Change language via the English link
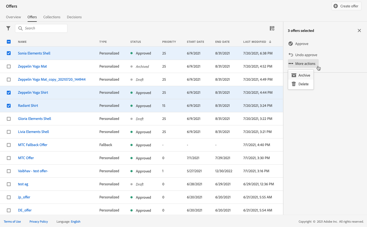Viewport: 367px width, 227px height. (x=76, y=222)
